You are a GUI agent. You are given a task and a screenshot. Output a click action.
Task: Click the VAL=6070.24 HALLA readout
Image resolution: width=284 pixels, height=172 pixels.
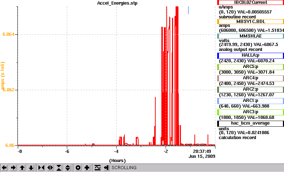coord(261,61)
